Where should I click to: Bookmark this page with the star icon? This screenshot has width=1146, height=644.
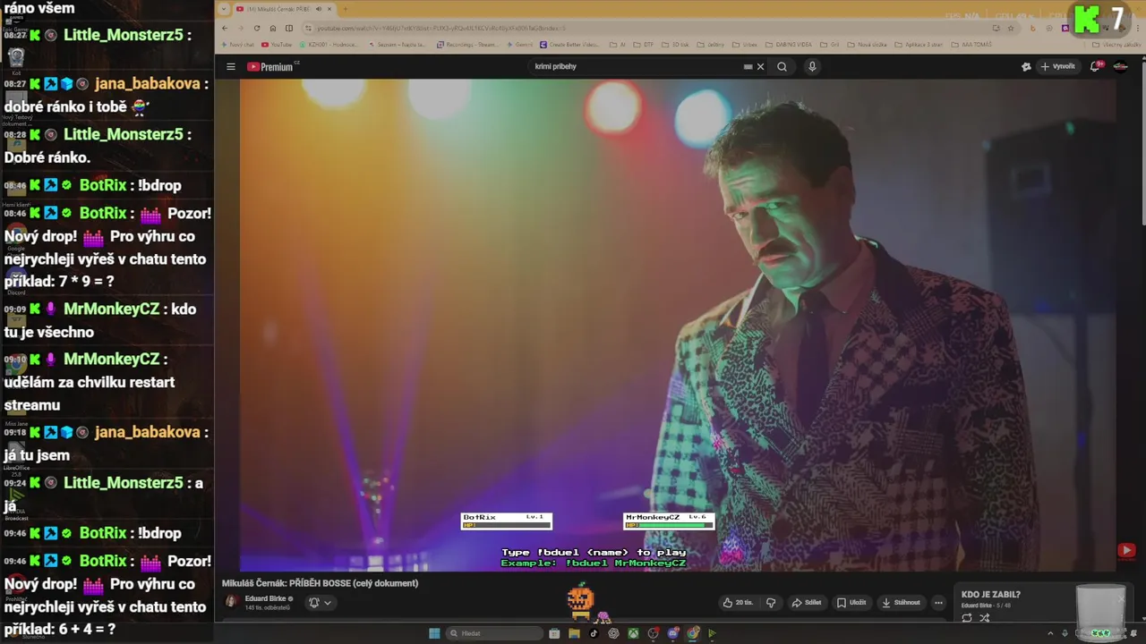point(1011,28)
